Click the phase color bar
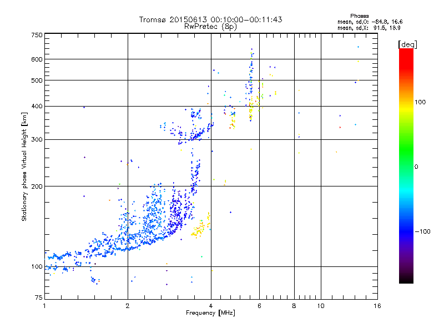Screen dimensions: 444x333 point(406,165)
